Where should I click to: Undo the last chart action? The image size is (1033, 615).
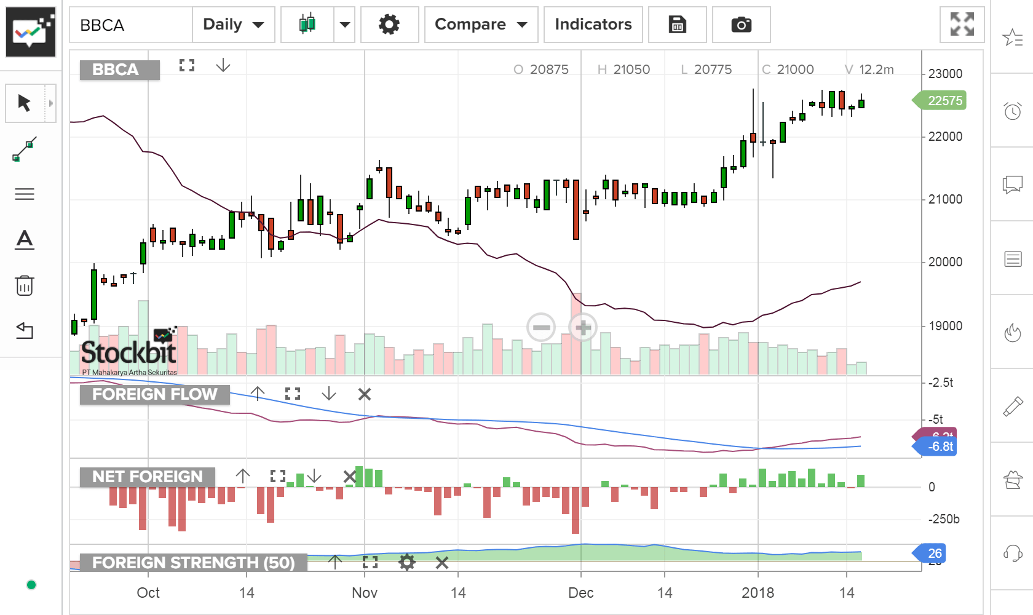coord(25,331)
